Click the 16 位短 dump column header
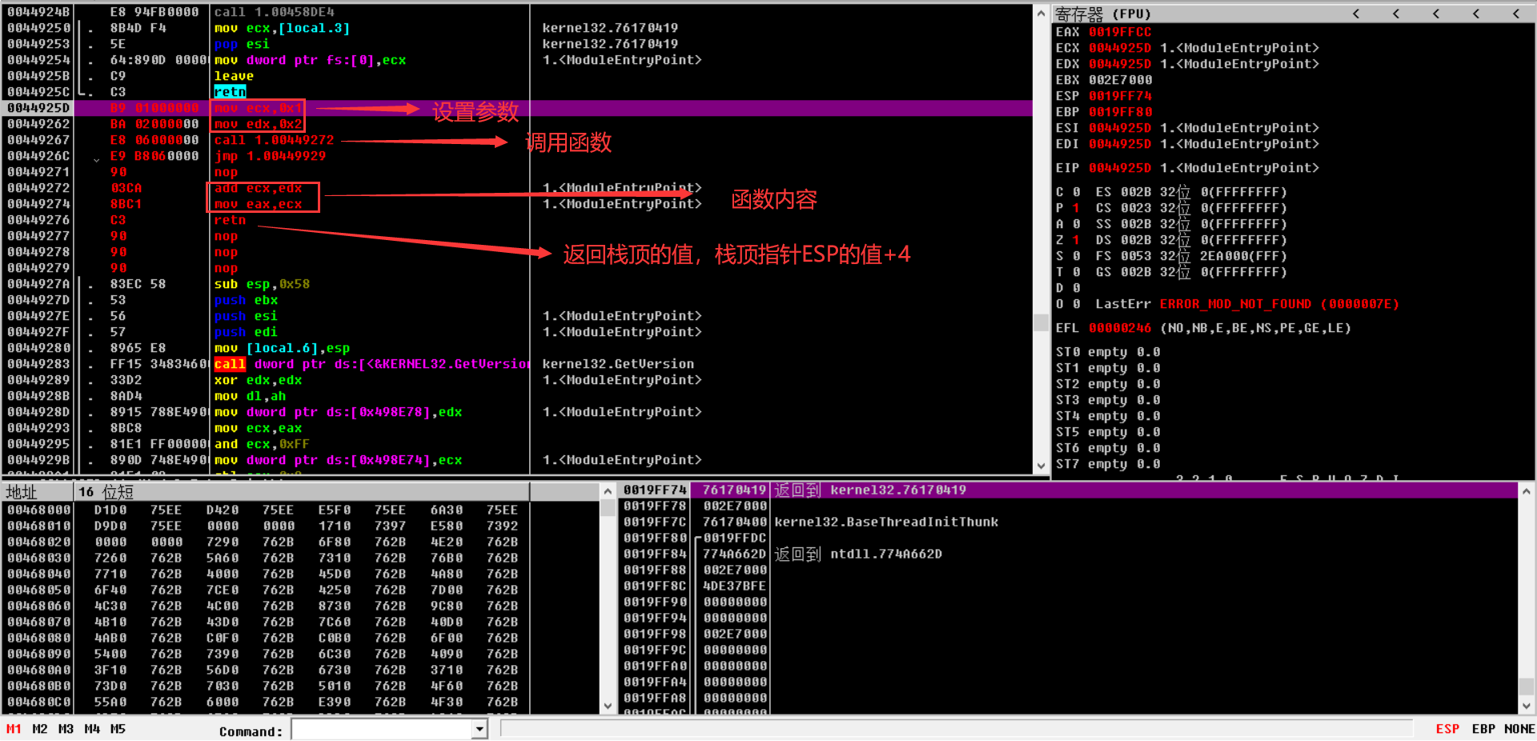This screenshot has width=1537, height=741. pyautogui.click(x=301, y=491)
